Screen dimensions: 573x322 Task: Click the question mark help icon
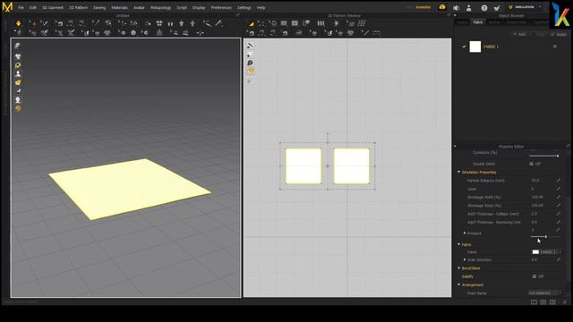(x=483, y=8)
